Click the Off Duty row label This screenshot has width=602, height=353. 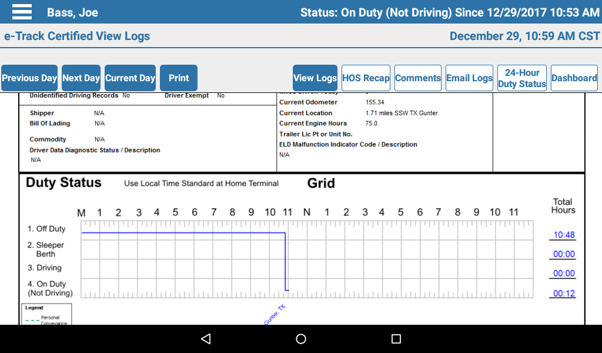46,229
